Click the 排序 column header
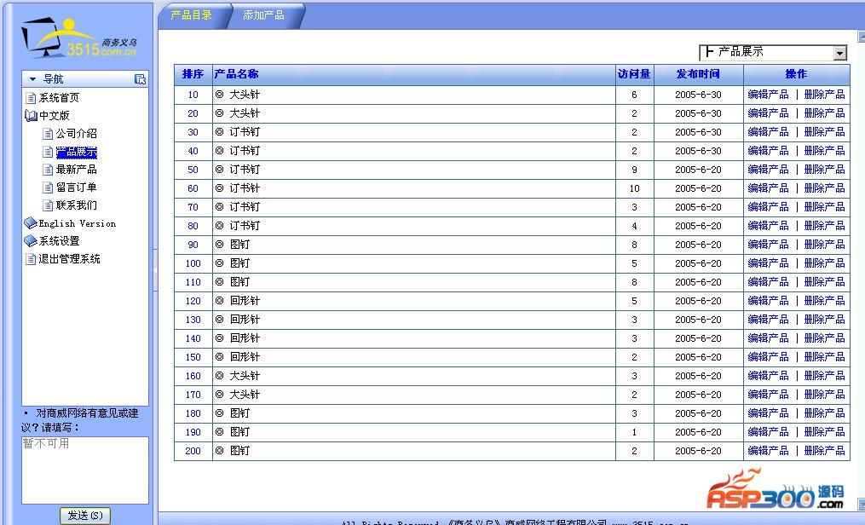865x525 pixels. 193,74
